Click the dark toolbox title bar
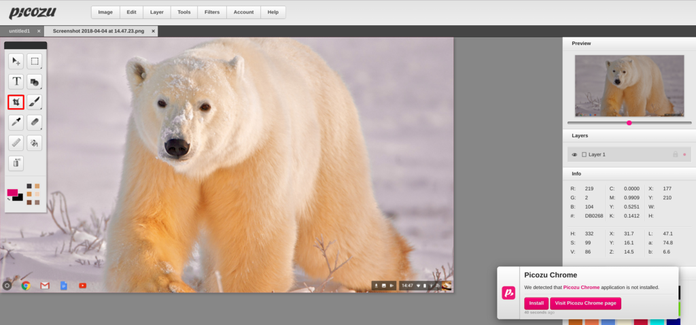This screenshot has width=696, height=325. point(25,46)
